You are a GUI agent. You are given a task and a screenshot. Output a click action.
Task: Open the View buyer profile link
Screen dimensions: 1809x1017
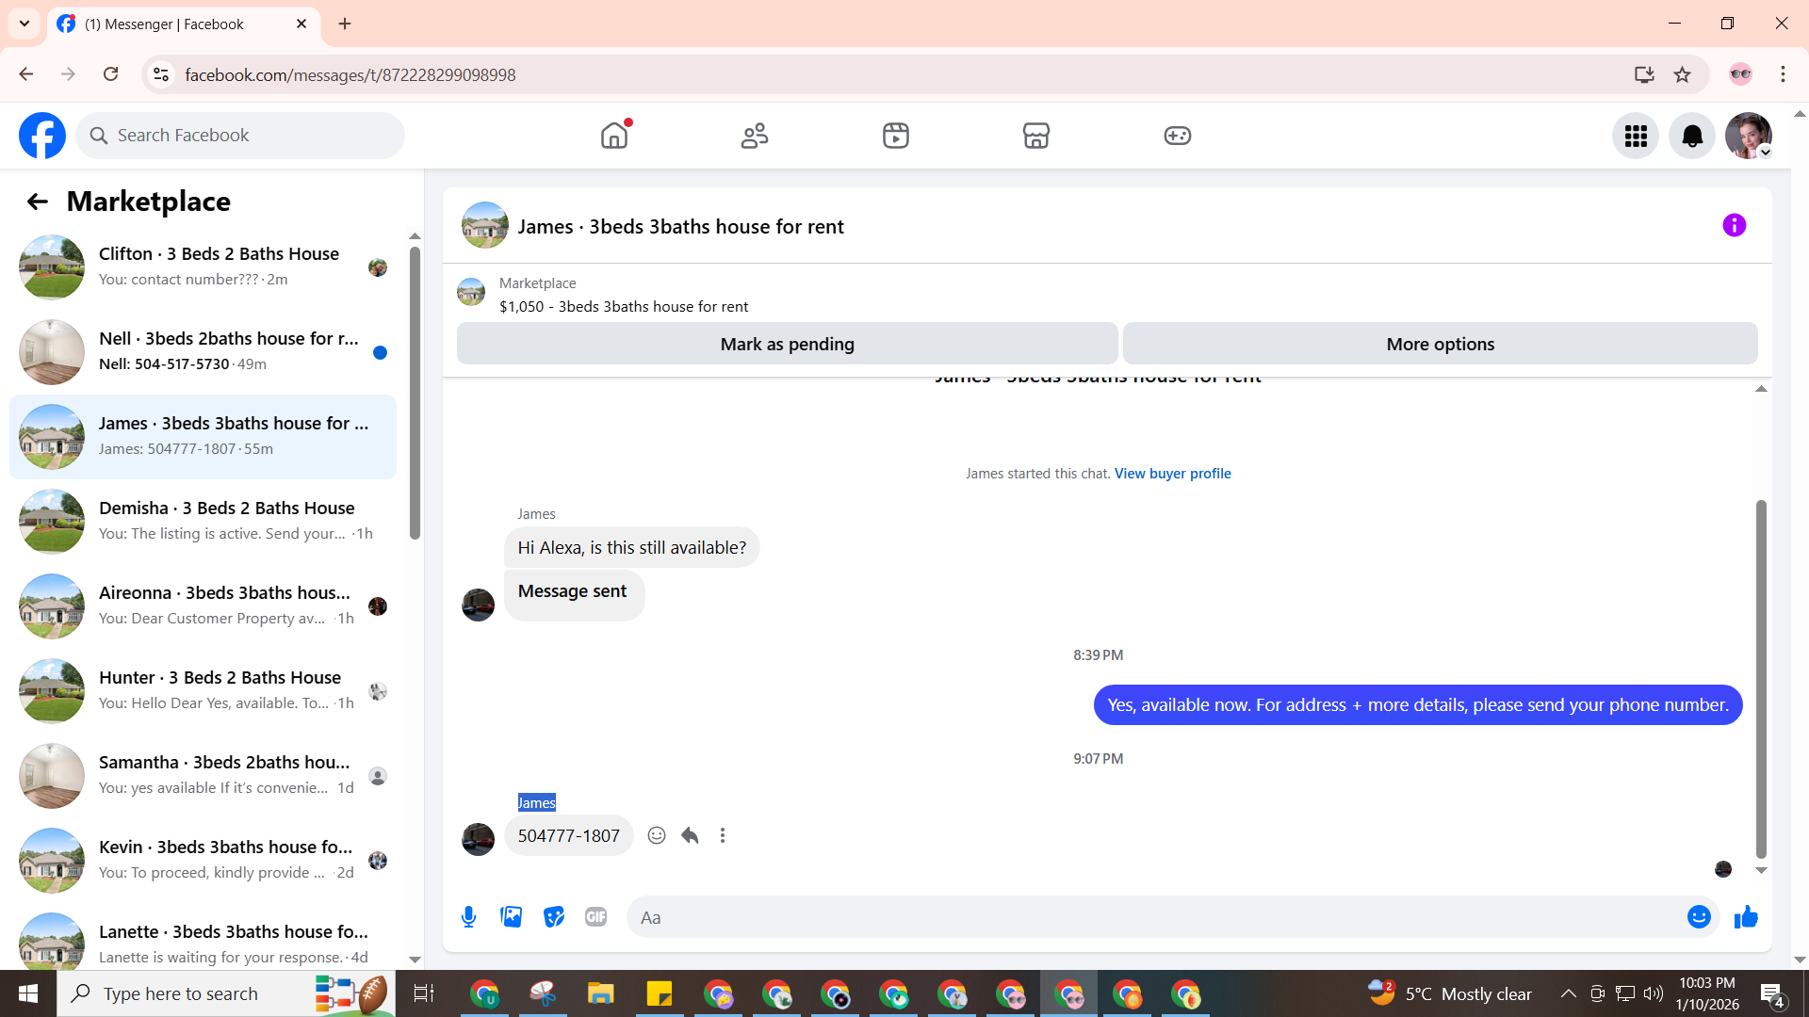(1172, 474)
